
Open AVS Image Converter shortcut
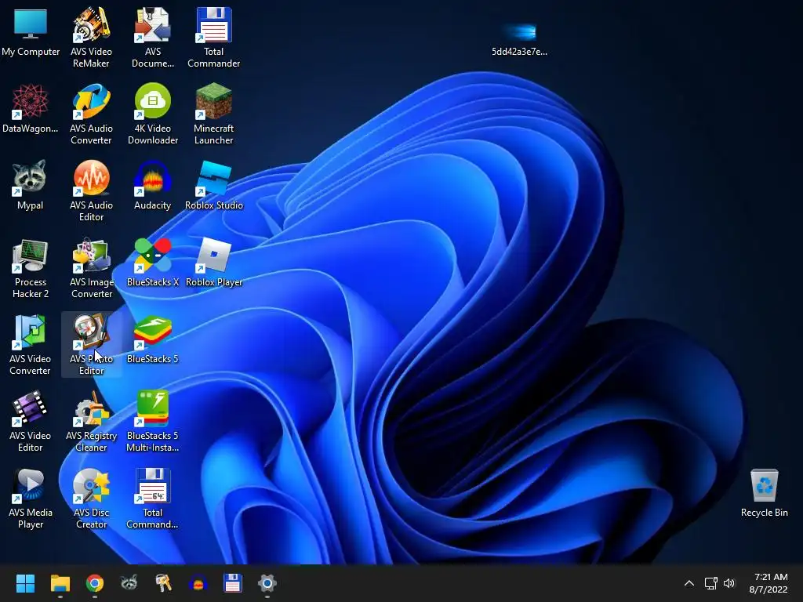(91, 268)
